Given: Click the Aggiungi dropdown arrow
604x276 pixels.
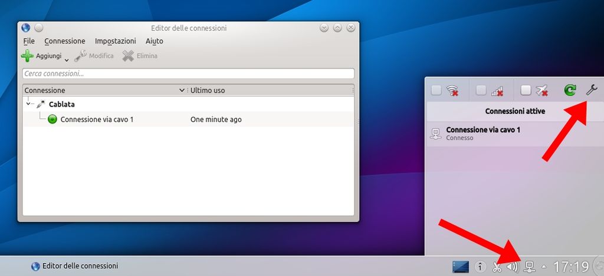Looking at the screenshot, I should (x=67, y=59).
